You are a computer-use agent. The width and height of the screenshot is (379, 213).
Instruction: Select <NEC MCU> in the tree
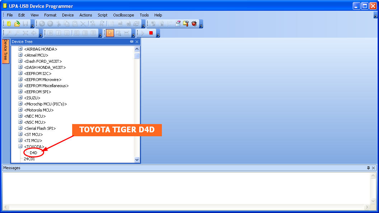[35, 116]
